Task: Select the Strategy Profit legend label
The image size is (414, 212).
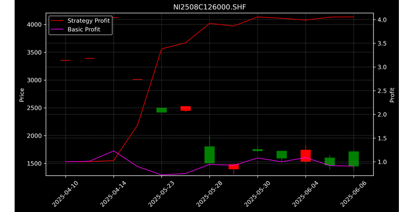Action: coord(89,21)
